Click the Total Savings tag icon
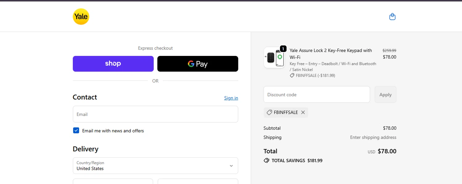462x184 pixels. coord(266,161)
